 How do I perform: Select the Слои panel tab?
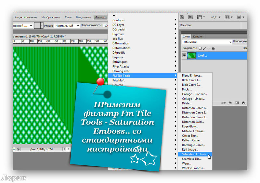[x=186, y=37]
